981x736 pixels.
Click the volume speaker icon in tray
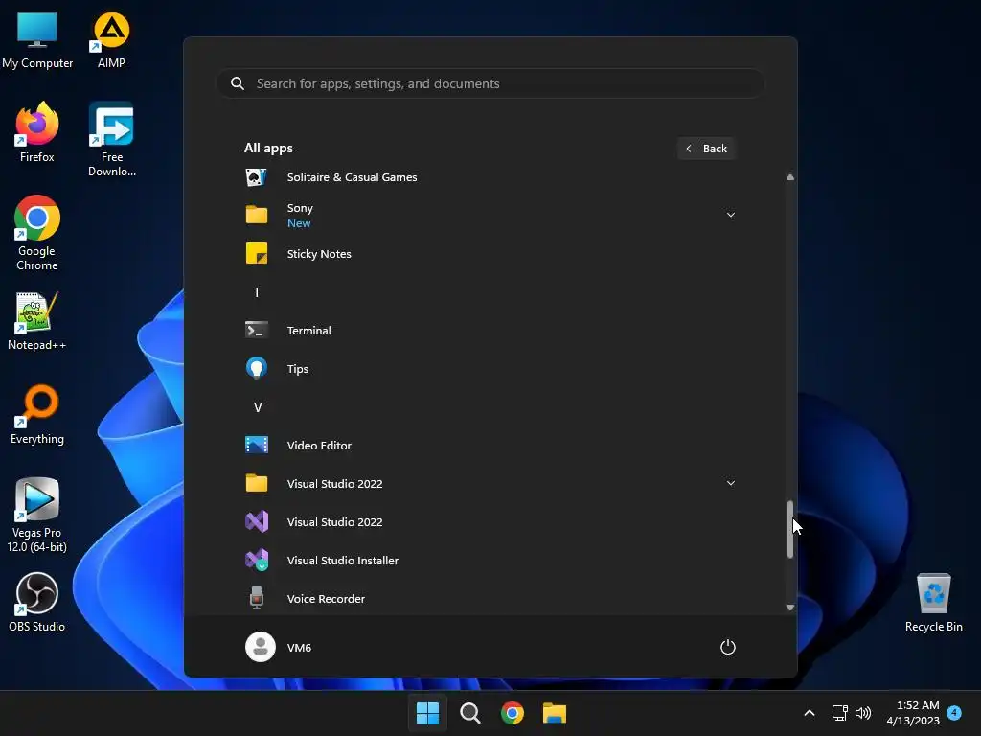(863, 713)
